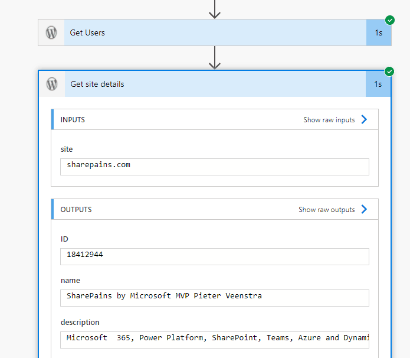The height and width of the screenshot is (358, 410).
Task: Click the name field with SharePains text
Action: point(215,298)
